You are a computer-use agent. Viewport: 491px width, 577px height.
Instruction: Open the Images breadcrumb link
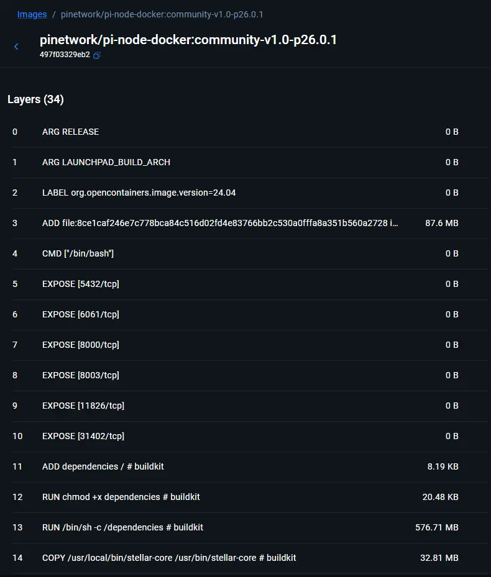coord(32,14)
